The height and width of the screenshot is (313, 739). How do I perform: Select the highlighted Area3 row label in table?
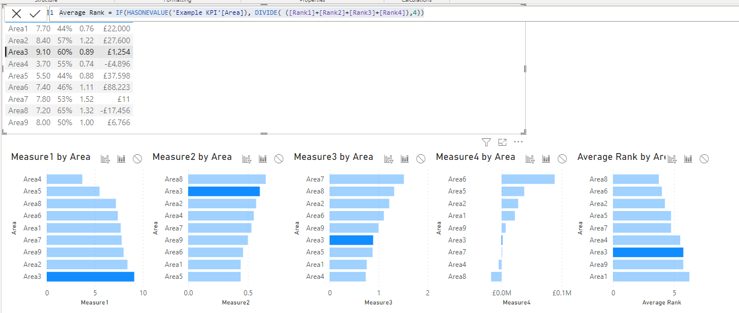coord(18,52)
